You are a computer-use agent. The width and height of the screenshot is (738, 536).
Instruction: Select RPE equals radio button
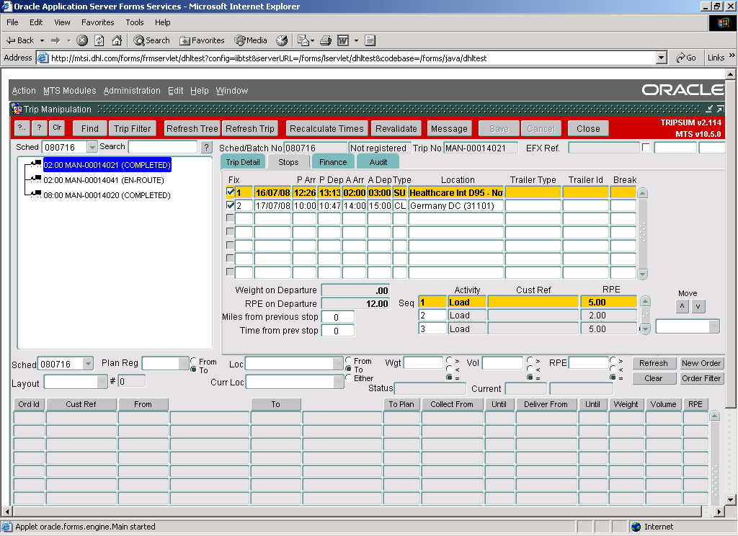(613, 378)
